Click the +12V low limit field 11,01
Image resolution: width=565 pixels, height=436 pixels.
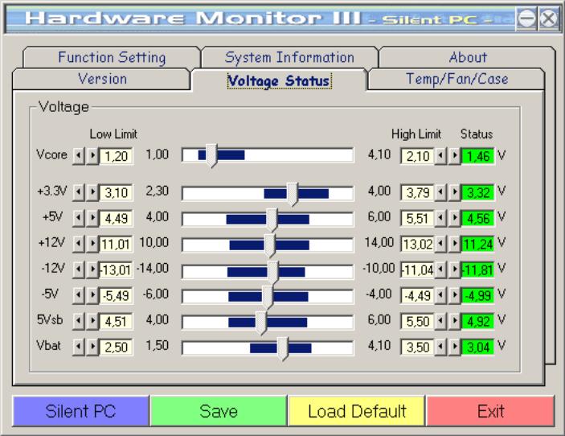[x=116, y=245]
